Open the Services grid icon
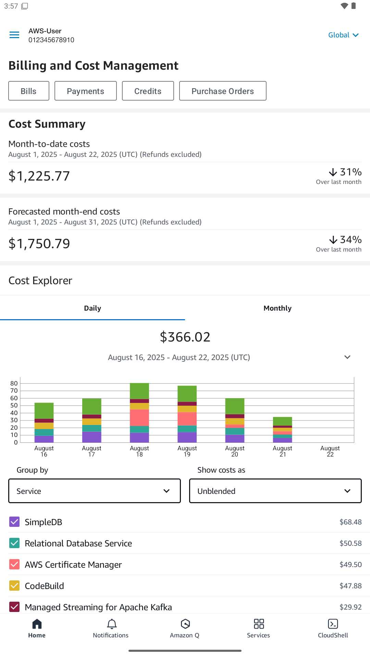The width and height of the screenshot is (370, 659). click(x=259, y=624)
